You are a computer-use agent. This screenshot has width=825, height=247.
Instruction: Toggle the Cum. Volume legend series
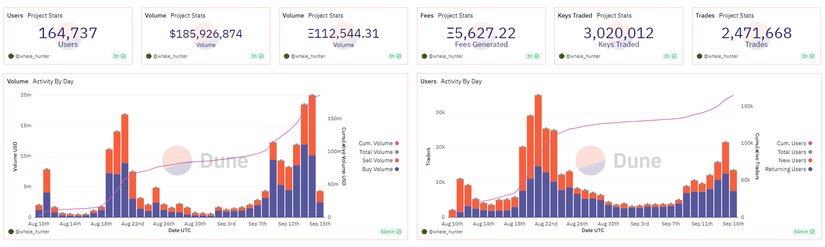[x=376, y=143]
